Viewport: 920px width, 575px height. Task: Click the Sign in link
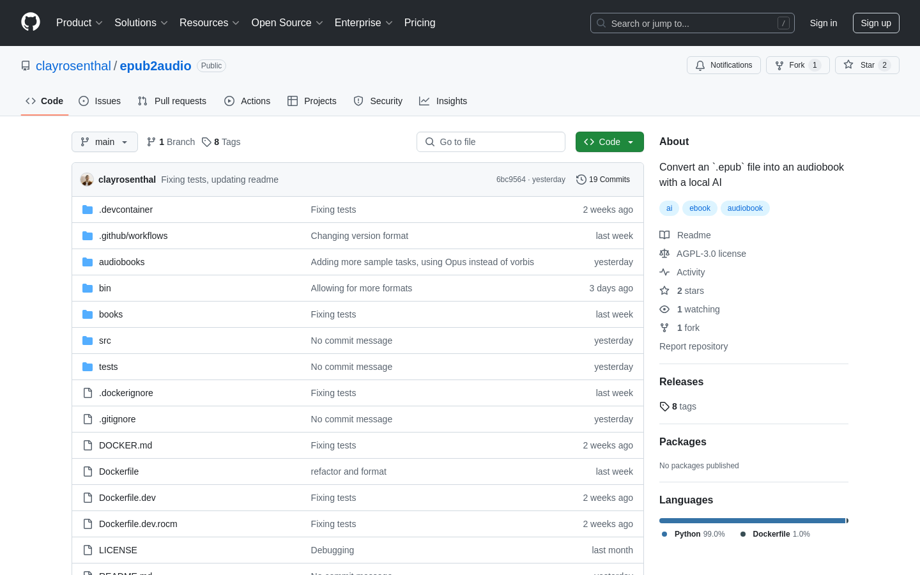point(824,23)
